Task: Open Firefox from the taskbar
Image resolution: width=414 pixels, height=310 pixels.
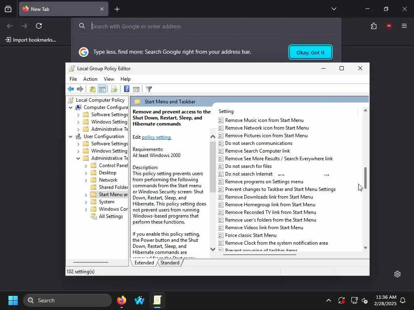Action: pyautogui.click(x=121, y=300)
